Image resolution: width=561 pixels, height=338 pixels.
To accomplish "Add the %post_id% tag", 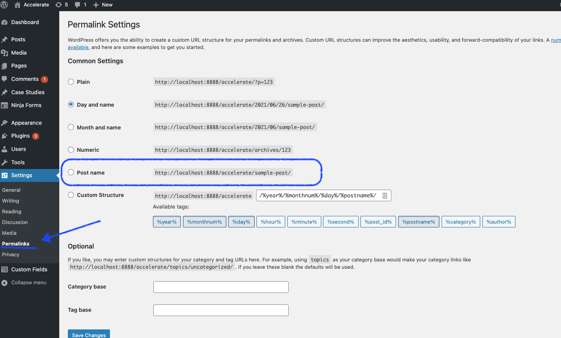I will pos(378,222).
